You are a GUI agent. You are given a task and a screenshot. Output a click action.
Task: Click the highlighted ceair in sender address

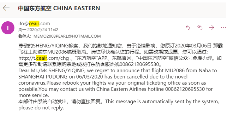[x=34, y=23]
